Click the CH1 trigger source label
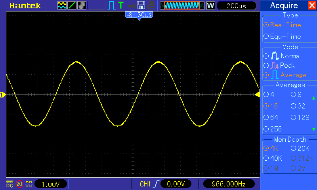Image resolution: width=317 pixels, height=190 pixels. [145, 184]
